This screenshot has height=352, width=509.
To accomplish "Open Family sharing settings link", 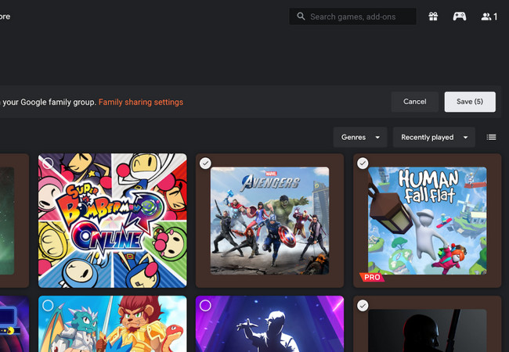I will click(141, 102).
